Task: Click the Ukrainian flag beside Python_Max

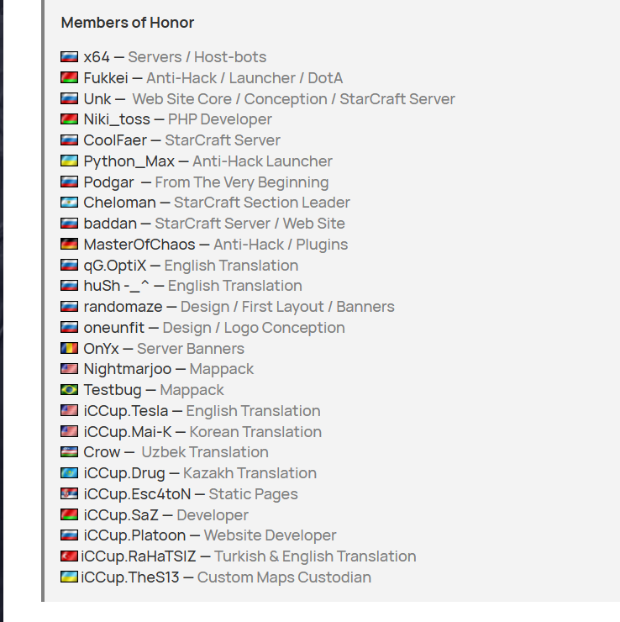Action: (x=70, y=161)
